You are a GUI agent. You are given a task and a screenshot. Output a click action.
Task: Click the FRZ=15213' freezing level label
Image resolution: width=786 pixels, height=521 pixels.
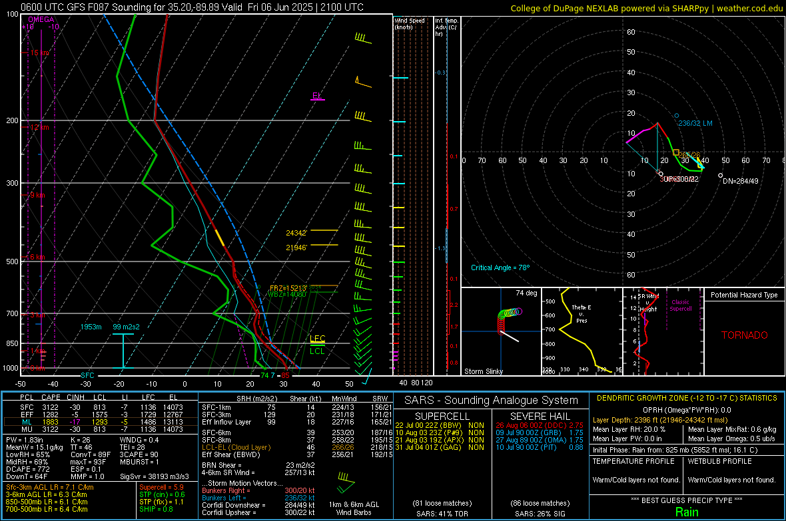[x=288, y=288]
